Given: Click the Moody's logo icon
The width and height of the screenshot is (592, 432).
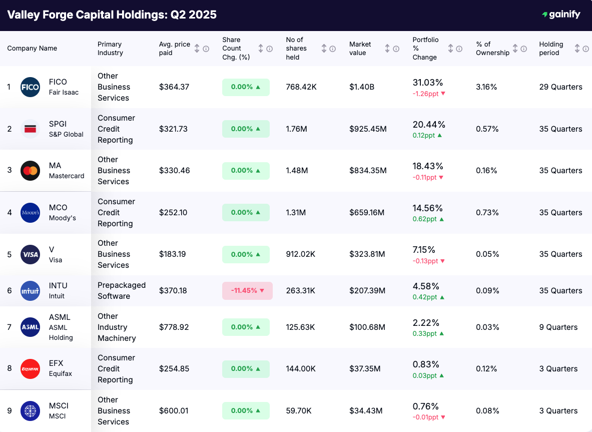Looking at the screenshot, I should click(x=30, y=213).
